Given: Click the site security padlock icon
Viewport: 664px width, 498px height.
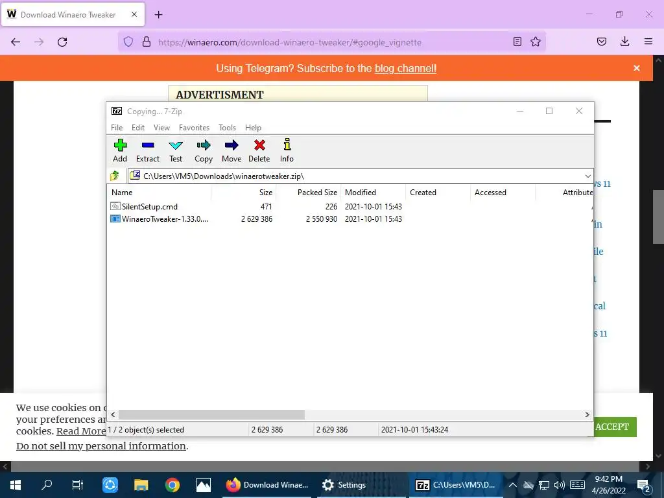Looking at the screenshot, I should [x=147, y=41].
